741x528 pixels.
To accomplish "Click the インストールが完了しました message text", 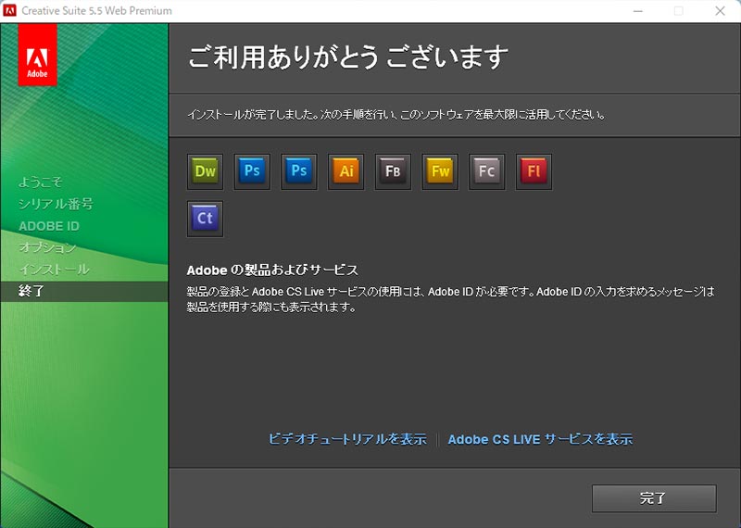I will coord(396,114).
